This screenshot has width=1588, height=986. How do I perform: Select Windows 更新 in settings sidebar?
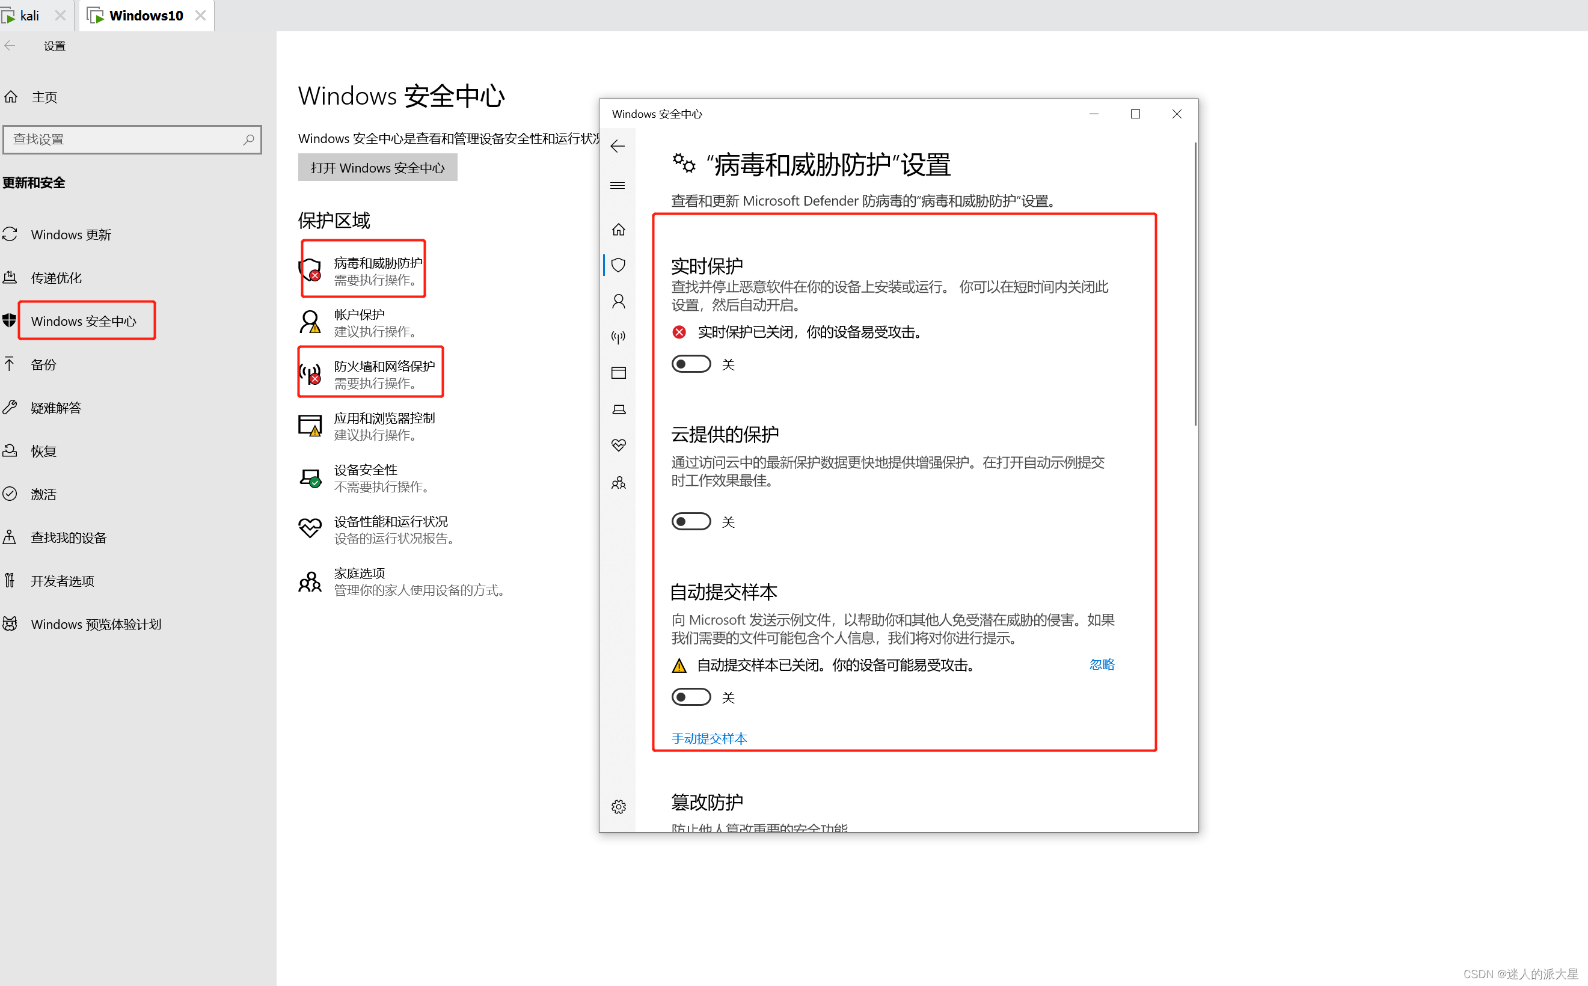tap(70, 234)
